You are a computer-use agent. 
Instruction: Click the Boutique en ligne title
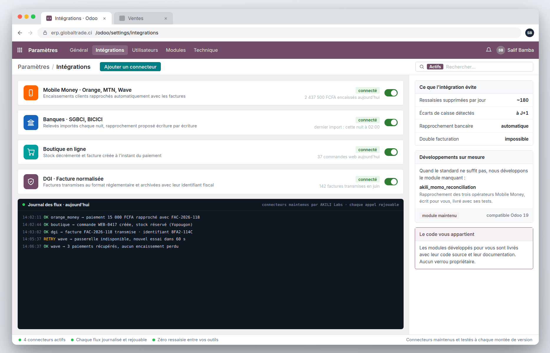pos(65,149)
